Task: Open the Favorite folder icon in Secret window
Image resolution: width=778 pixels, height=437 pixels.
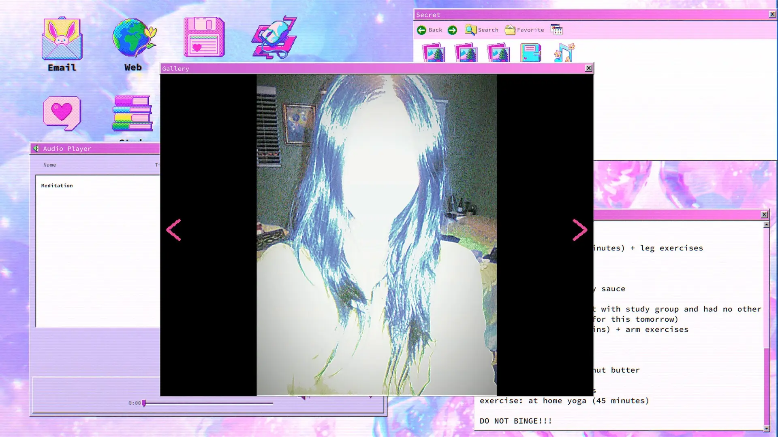Action: (x=510, y=30)
